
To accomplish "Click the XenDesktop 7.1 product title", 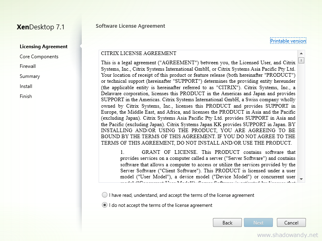I will click(x=41, y=27).
